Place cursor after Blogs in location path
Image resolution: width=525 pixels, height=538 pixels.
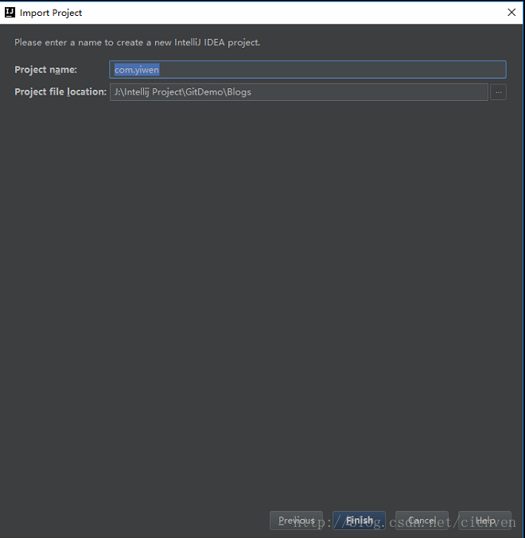click(251, 92)
